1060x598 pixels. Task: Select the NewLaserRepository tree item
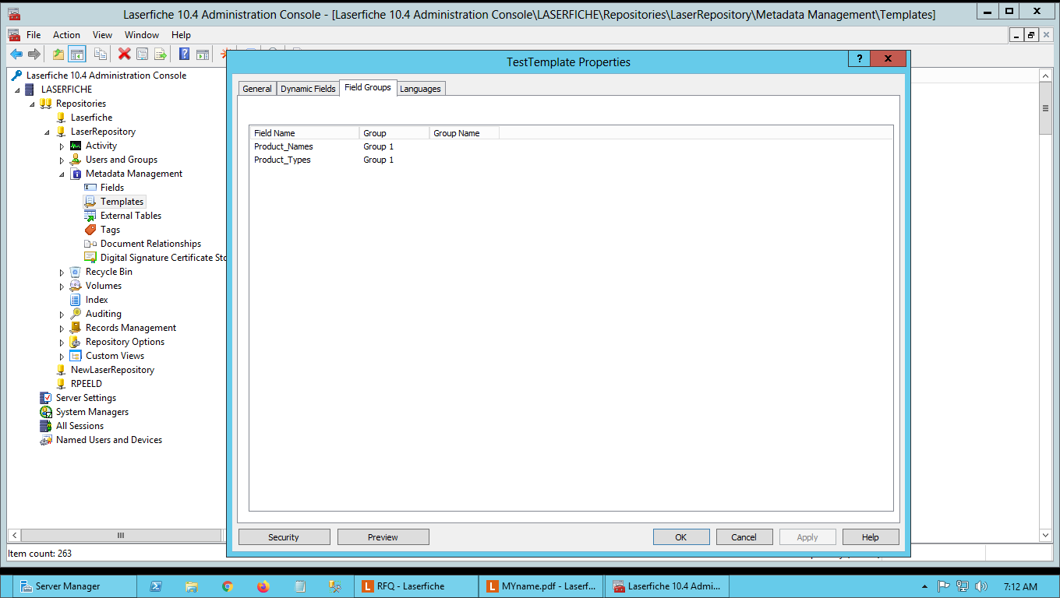112,370
